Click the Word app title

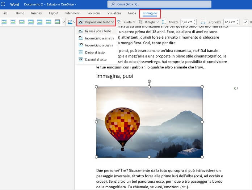click(14, 4)
